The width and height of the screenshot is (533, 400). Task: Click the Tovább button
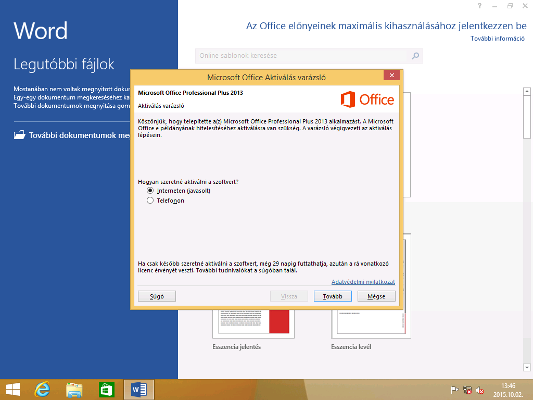click(333, 296)
